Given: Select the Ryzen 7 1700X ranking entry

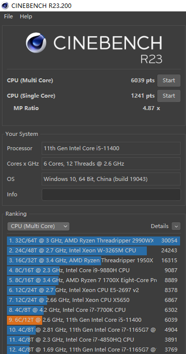Looking at the screenshot, I should pyautogui.click(x=93, y=280).
